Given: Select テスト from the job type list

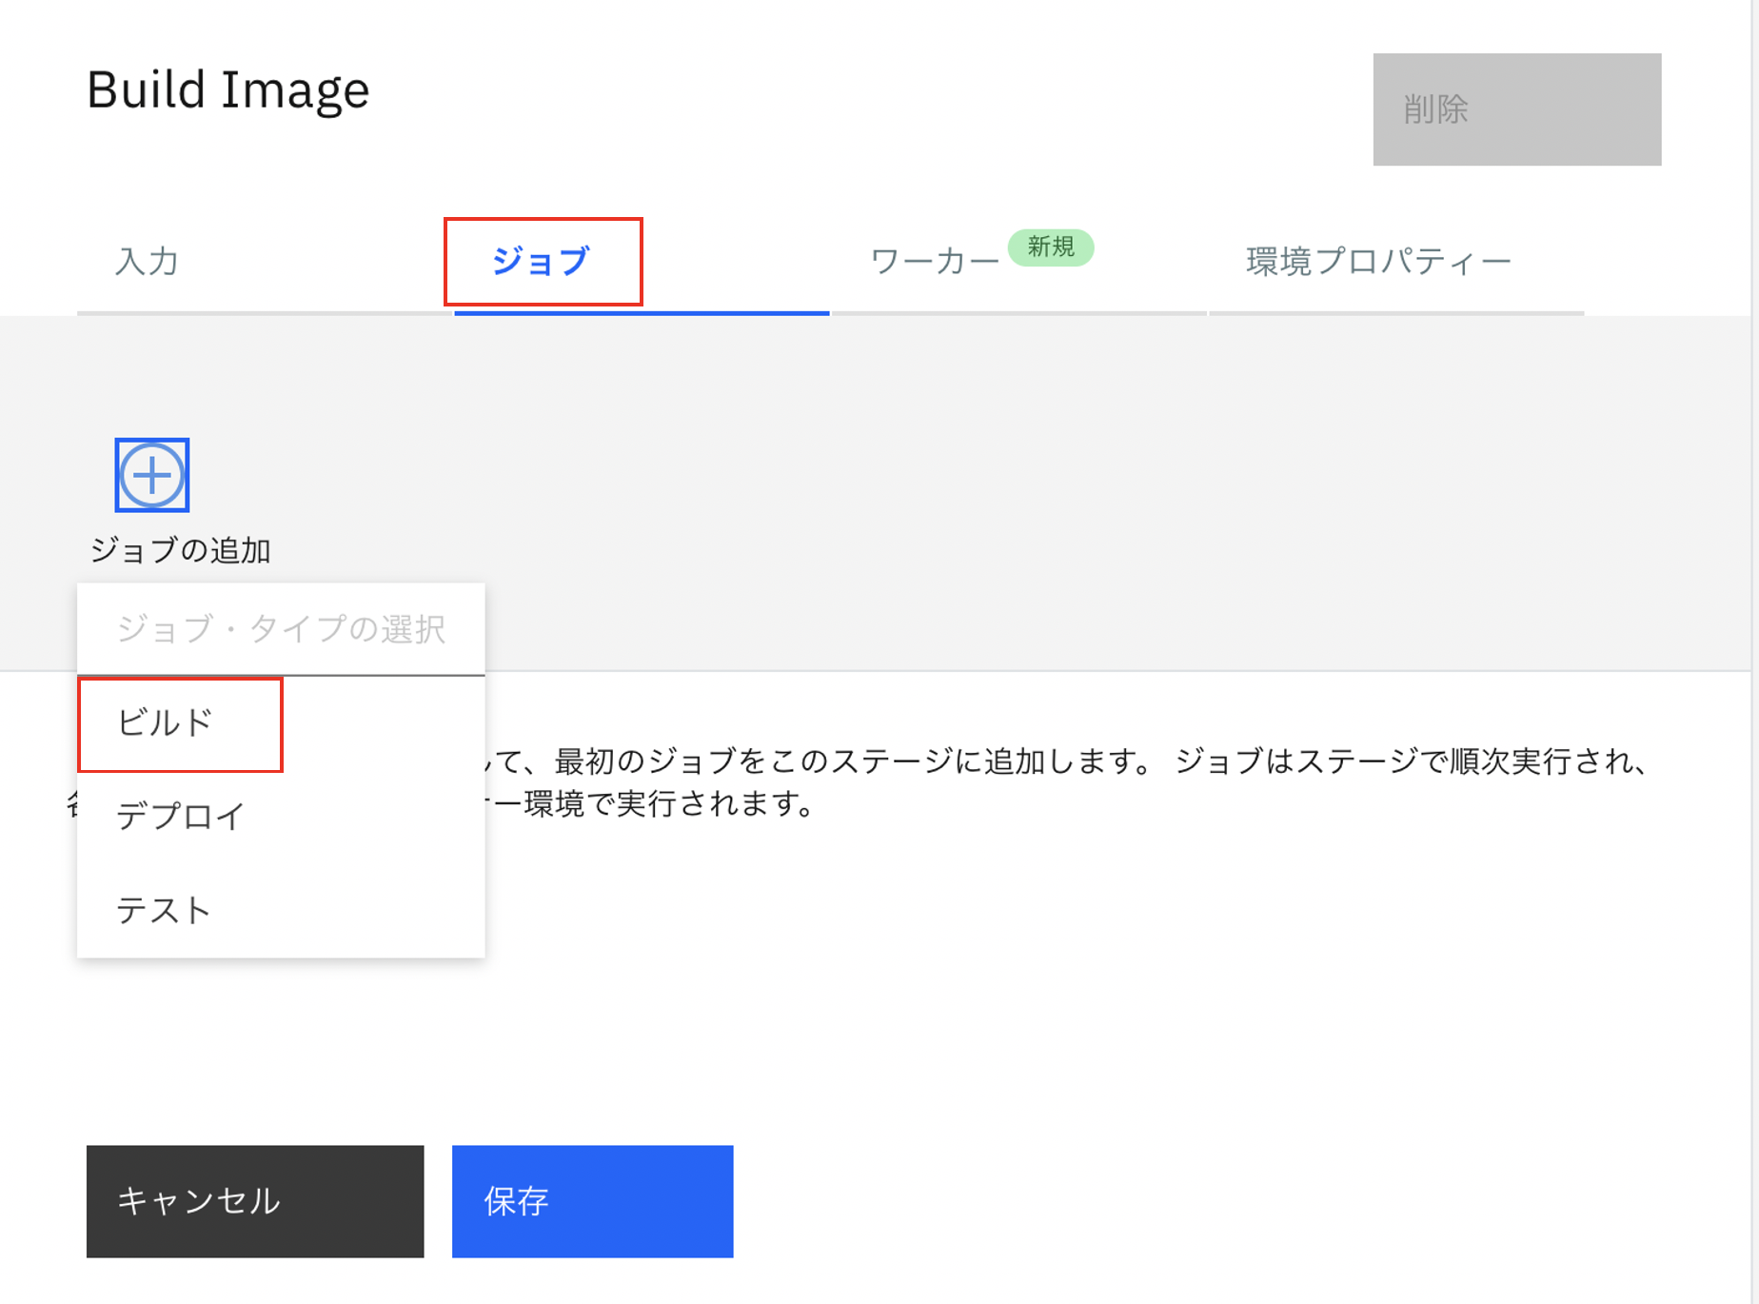Looking at the screenshot, I should coord(164,910).
